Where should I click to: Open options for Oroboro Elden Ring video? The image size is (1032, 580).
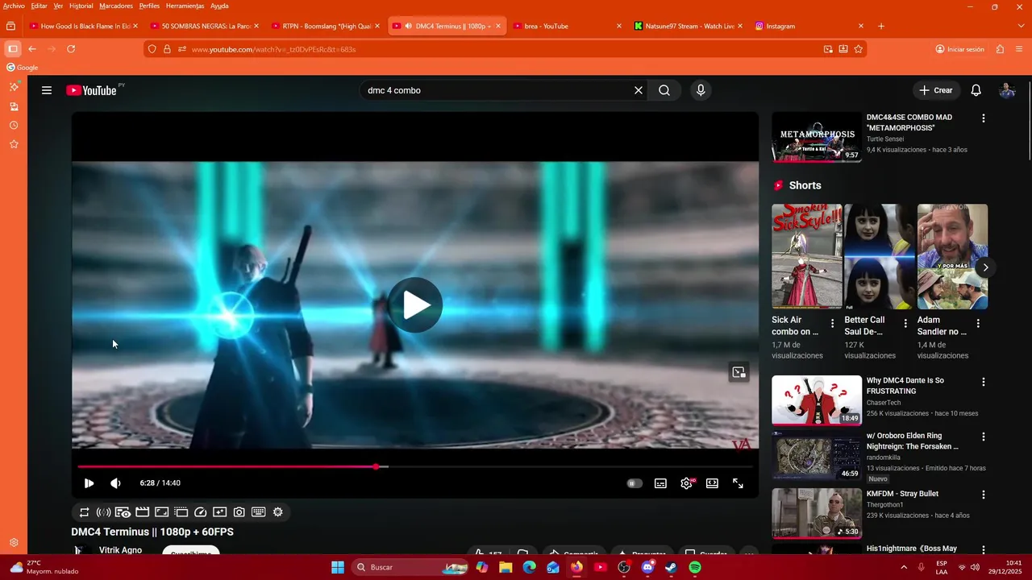[x=983, y=437]
